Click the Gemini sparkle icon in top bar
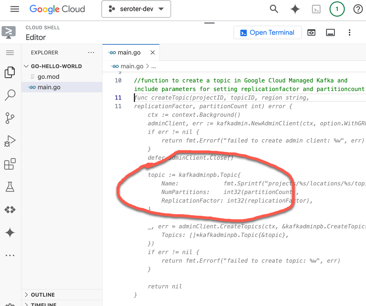The image size is (366, 306). pyautogui.click(x=295, y=9)
